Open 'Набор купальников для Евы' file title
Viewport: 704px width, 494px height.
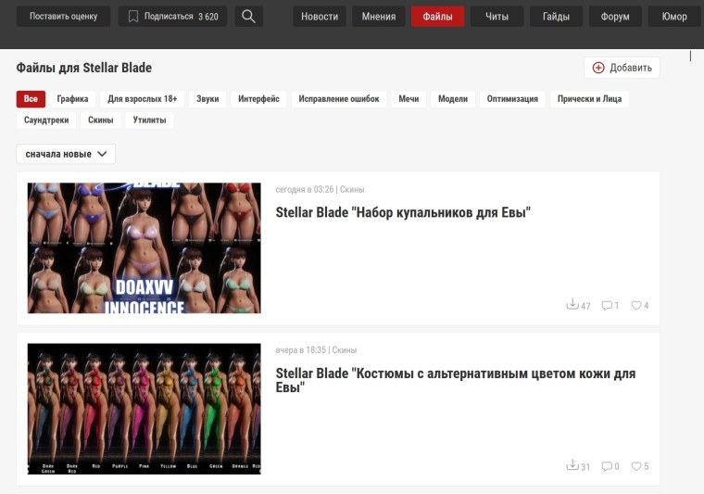403,212
